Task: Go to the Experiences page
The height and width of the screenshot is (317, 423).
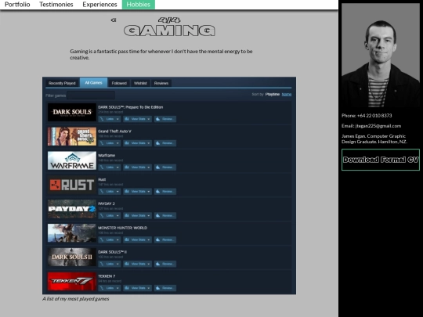Action: [x=99, y=5]
